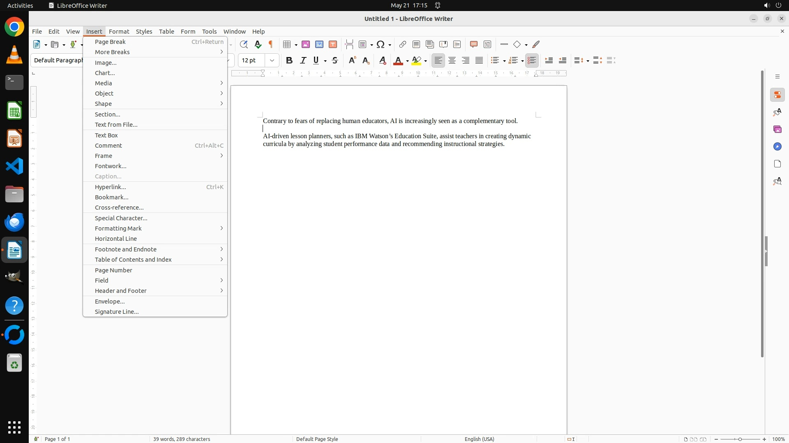Click the Insert Hyperlink toolbar icon
The height and width of the screenshot is (443, 789).
point(403,44)
